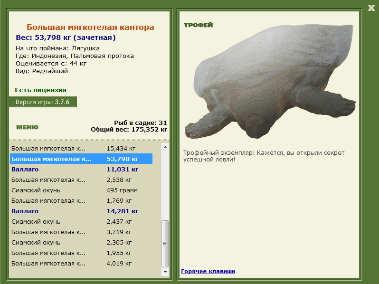Select Валлаго weighing 14,281 кг

pos(81,211)
